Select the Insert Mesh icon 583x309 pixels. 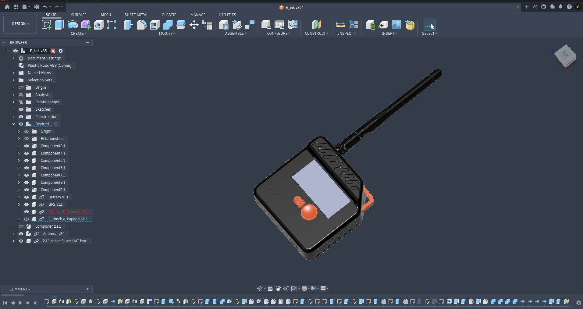(410, 25)
